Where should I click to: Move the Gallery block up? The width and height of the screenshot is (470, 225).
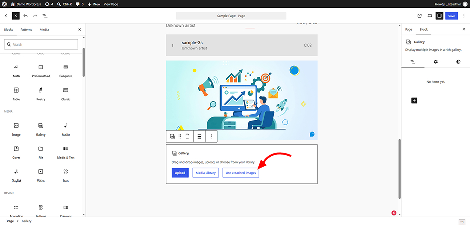pos(187,134)
